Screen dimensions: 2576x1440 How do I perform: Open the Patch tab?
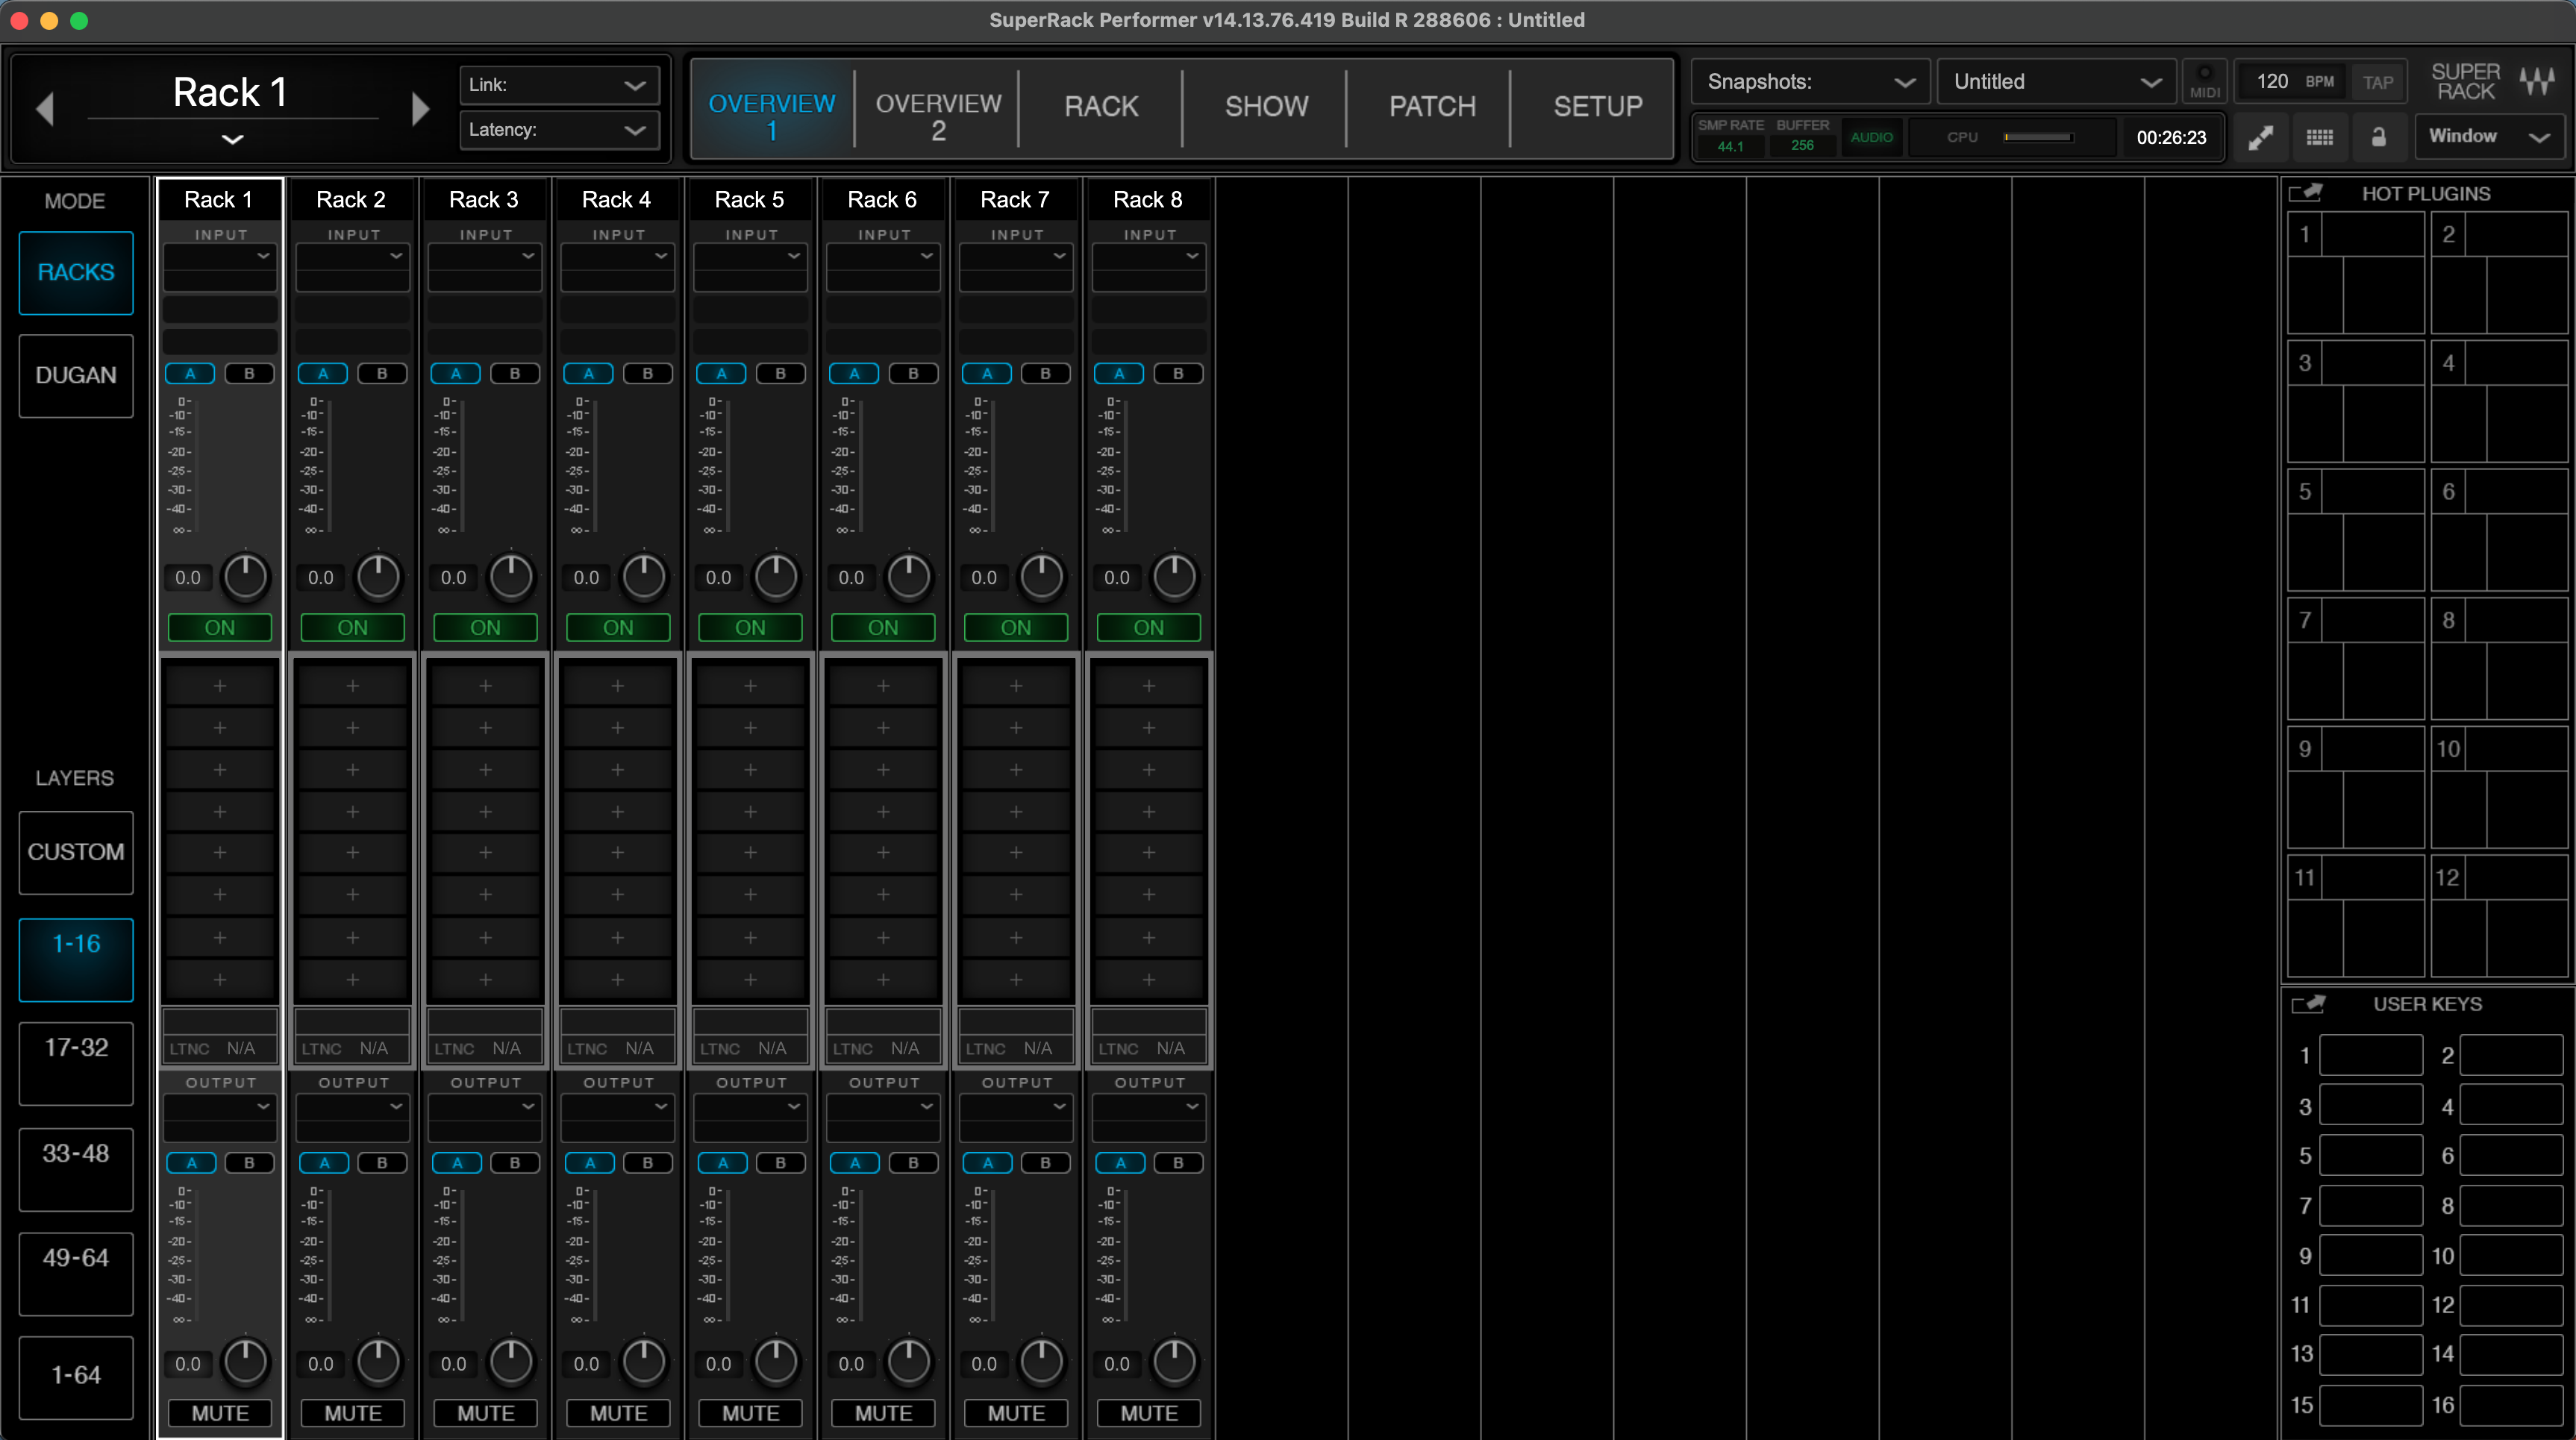point(1432,108)
